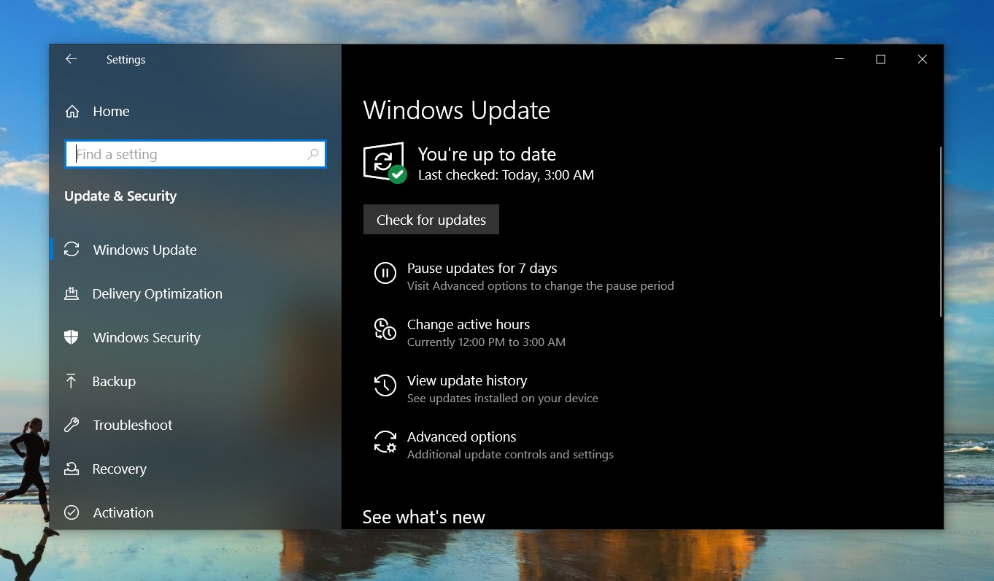The height and width of the screenshot is (581, 994).
Task: Click the Check for updates button
Action: [431, 220]
